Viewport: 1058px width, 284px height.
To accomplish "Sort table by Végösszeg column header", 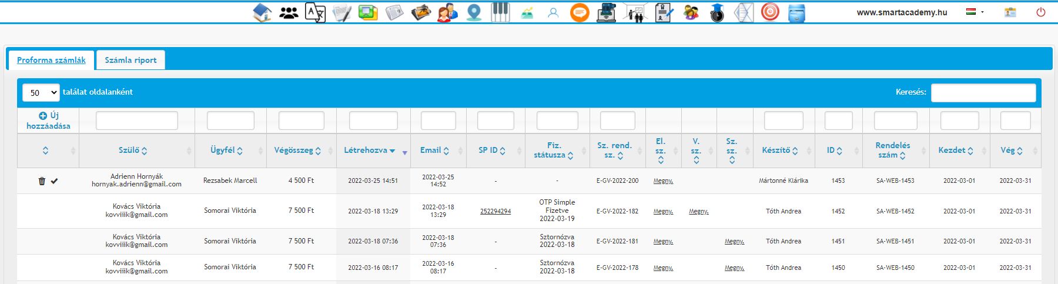I will (297, 151).
